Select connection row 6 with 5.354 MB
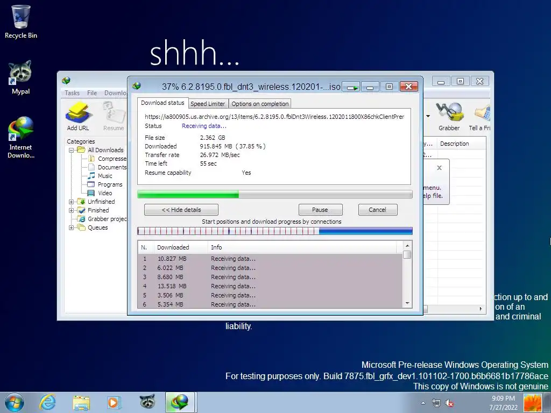This screenshot has width=551, height=413. tap(270, 304)
